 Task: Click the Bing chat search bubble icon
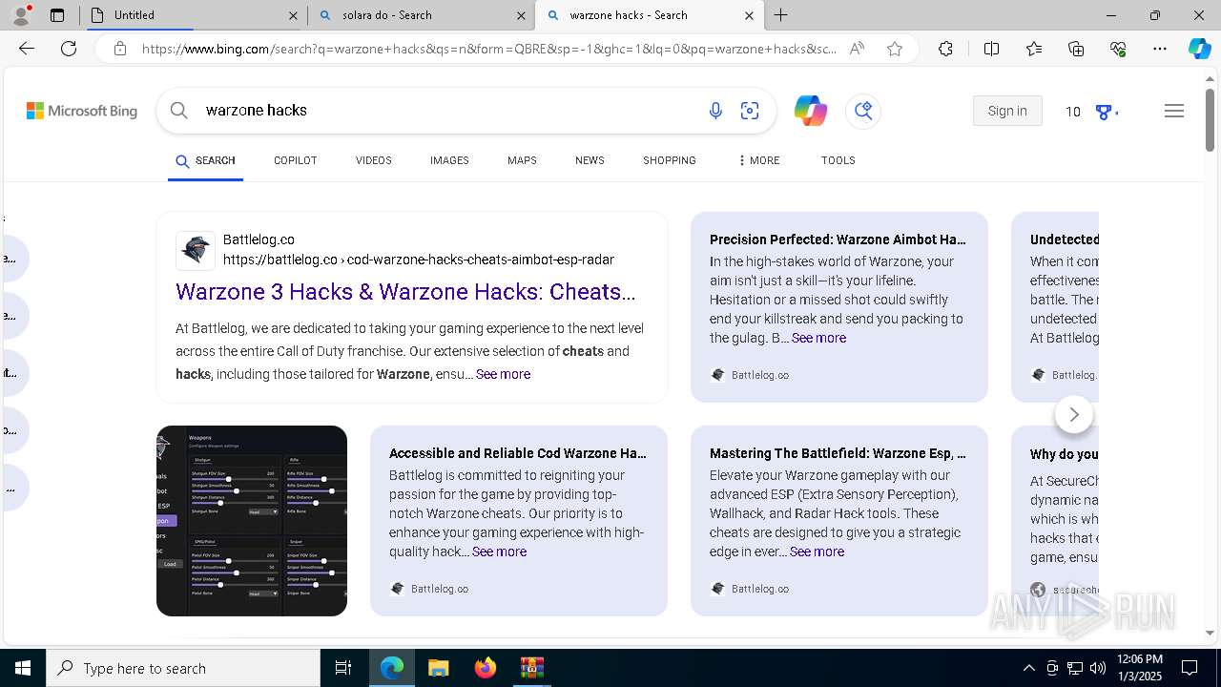point(863,111)
